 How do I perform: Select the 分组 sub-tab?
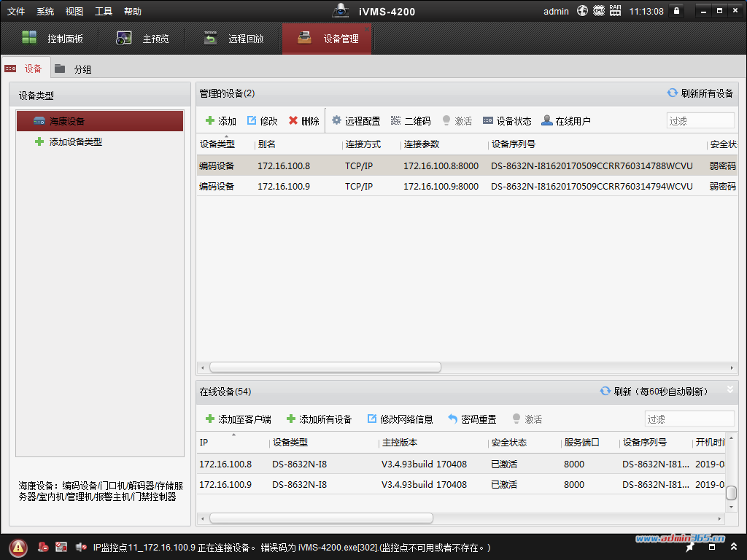pyautogui.click(x=73, y=69)
